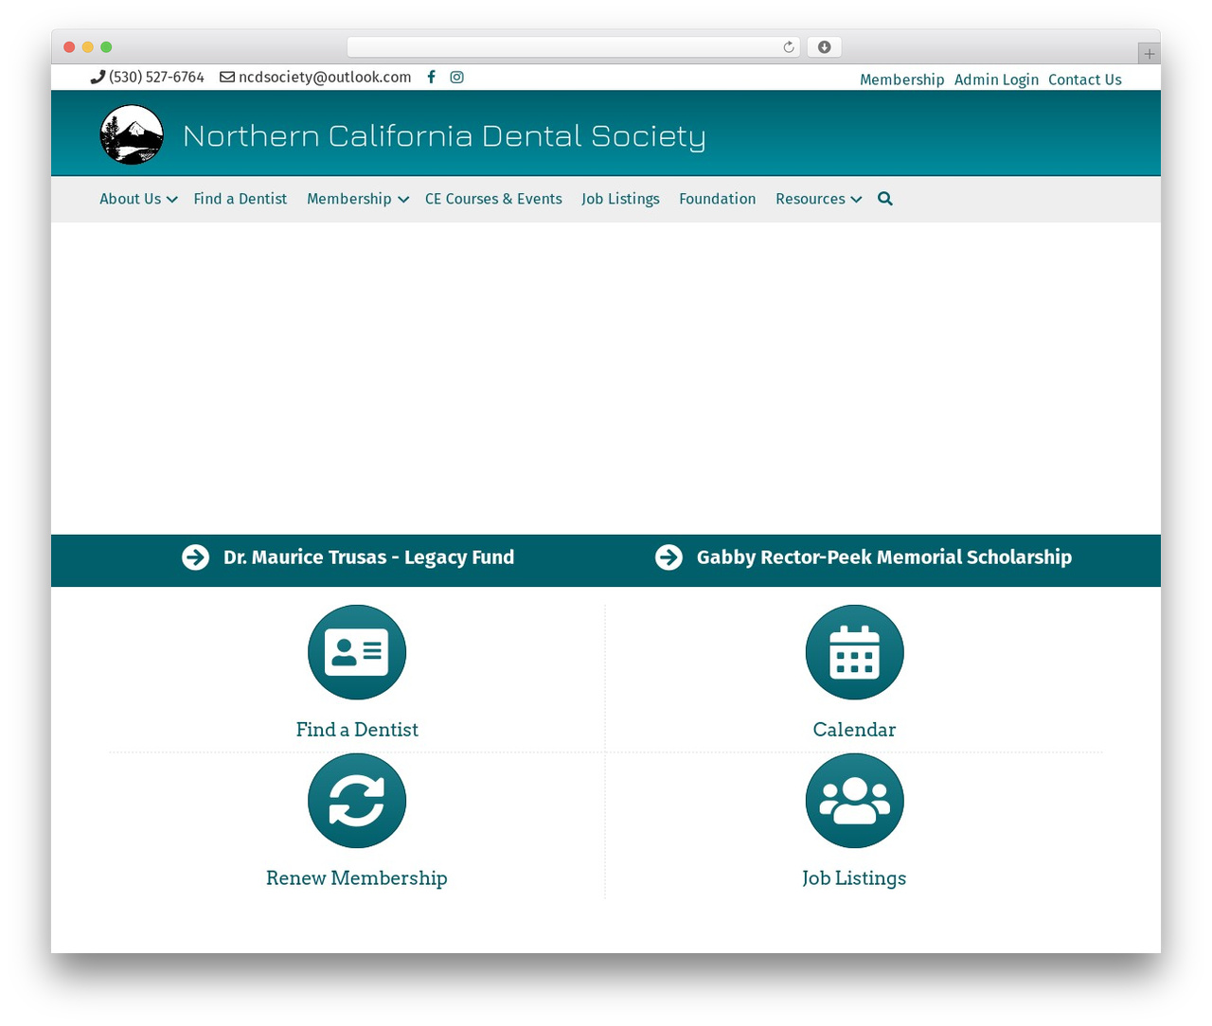Click the browser address bar
The image size is (1212, 1026).
coord(573,47)
